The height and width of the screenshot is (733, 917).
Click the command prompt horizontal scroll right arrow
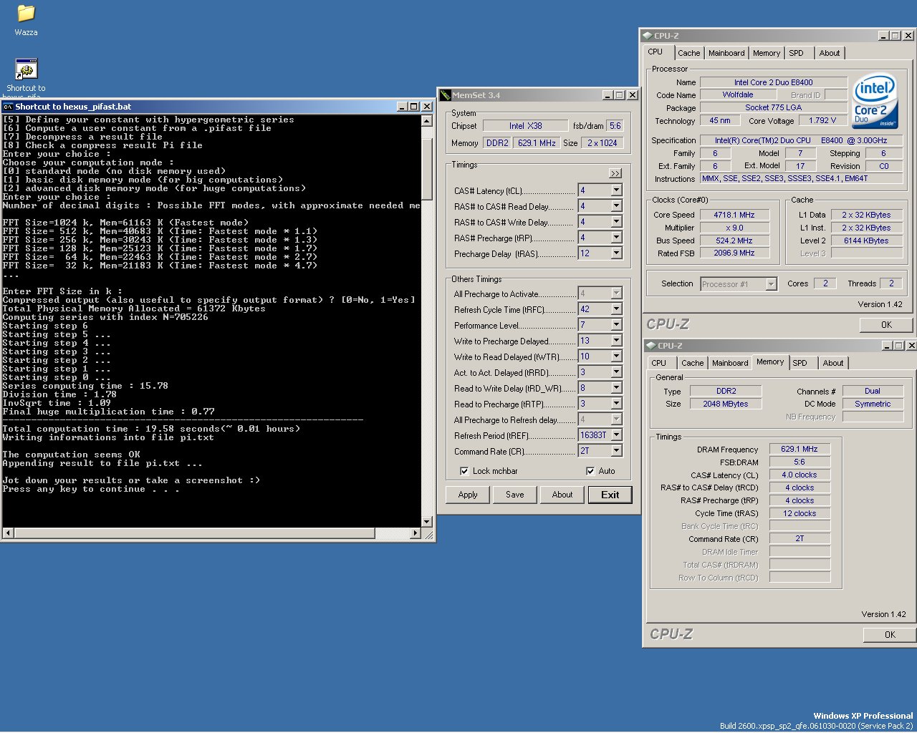click(x=416, y=533)
